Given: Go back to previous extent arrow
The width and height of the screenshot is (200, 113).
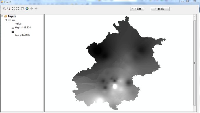Looking at the screenshot, I should (x=32, y=8).
